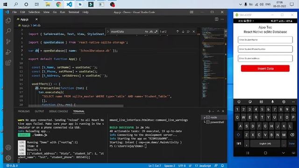Close the find widget
Viewport: 299px width, 168px height.
pyautogui.click(x=193, y=31)
